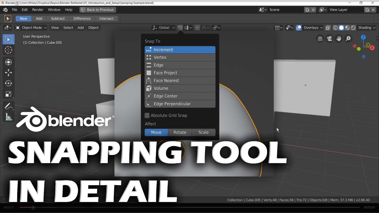Viewport: 379px width, 213px height.
Task: Switch to solid viewport shading
Action: (341, 28)
